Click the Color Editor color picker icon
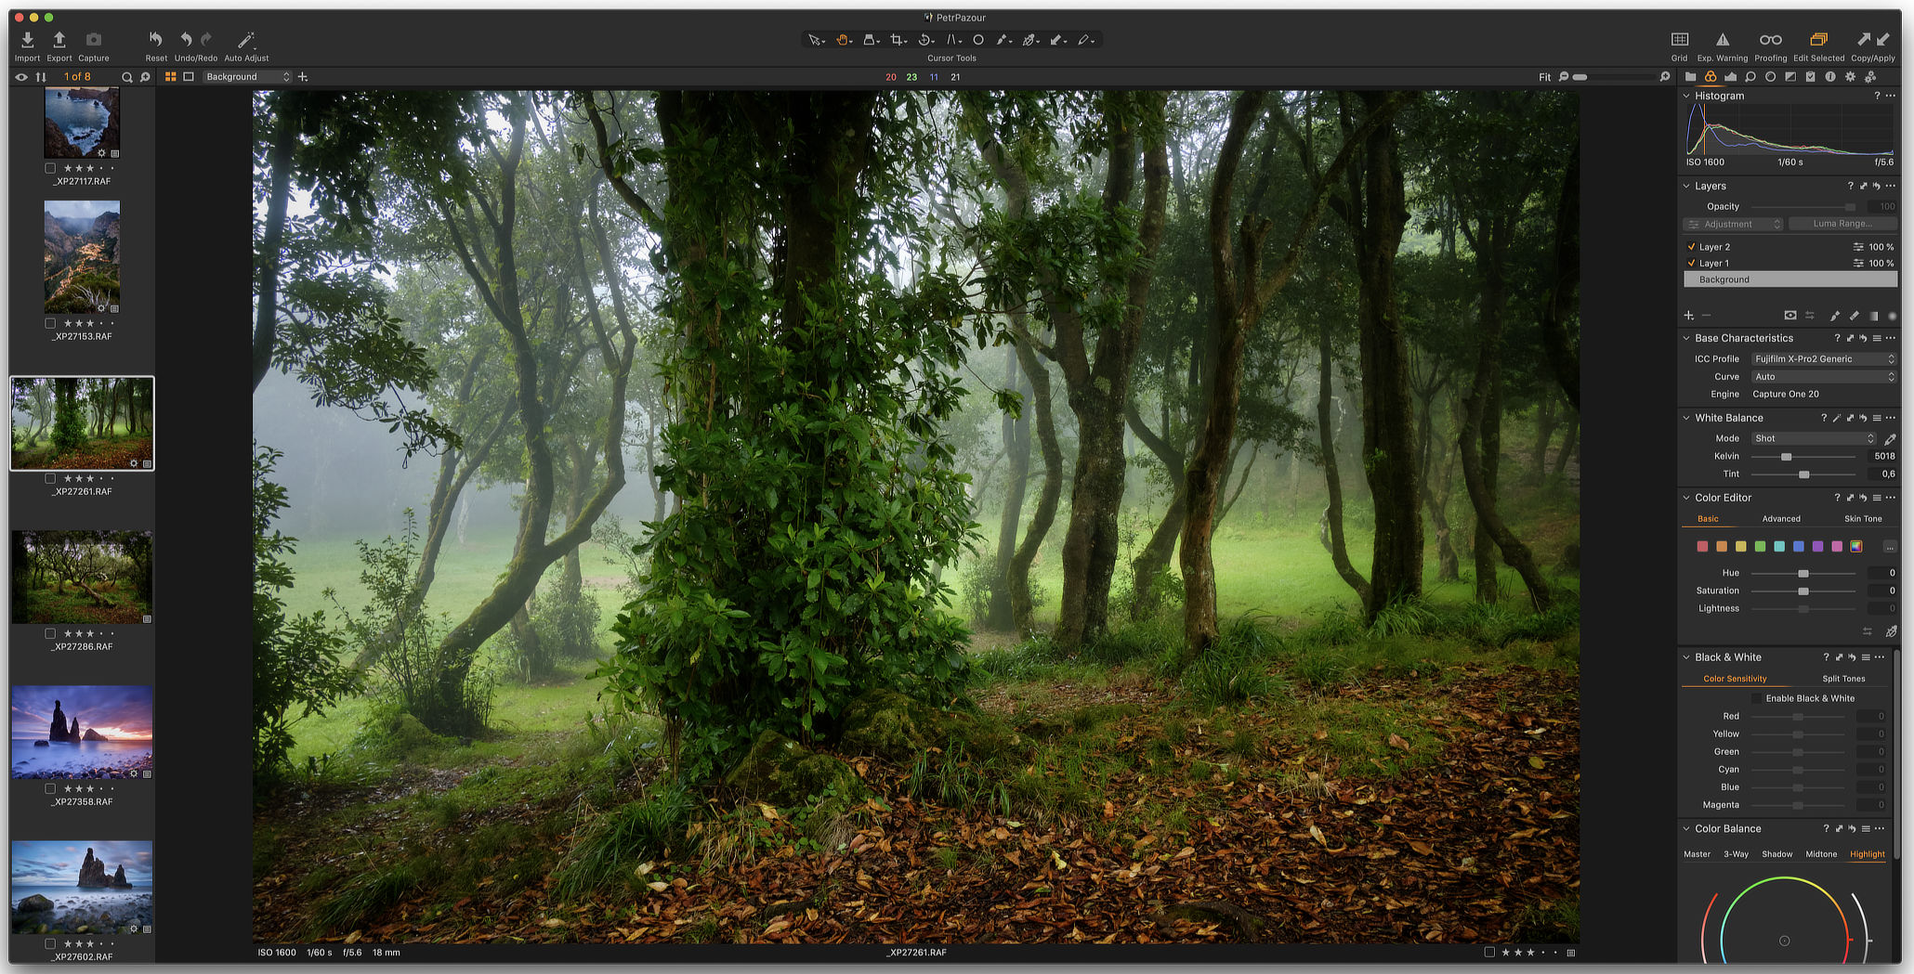The image size is (1914, 974). click(x=1890, y=631)
